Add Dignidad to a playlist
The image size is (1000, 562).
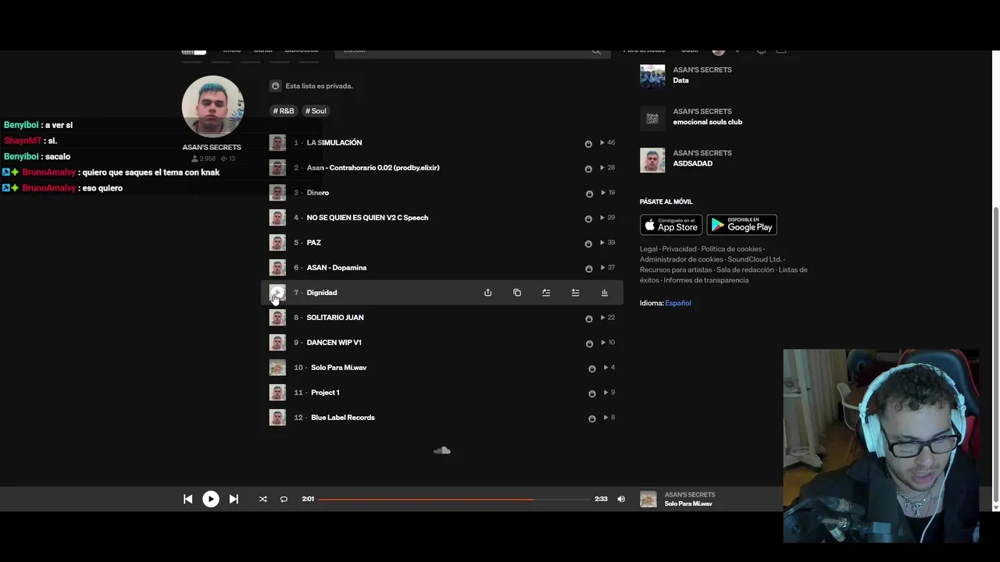coord(575,293)
